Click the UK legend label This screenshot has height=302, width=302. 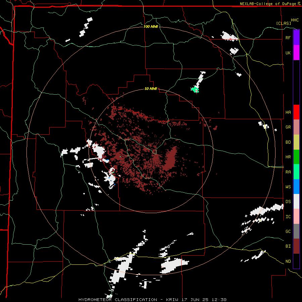click(x=288, y=53)
